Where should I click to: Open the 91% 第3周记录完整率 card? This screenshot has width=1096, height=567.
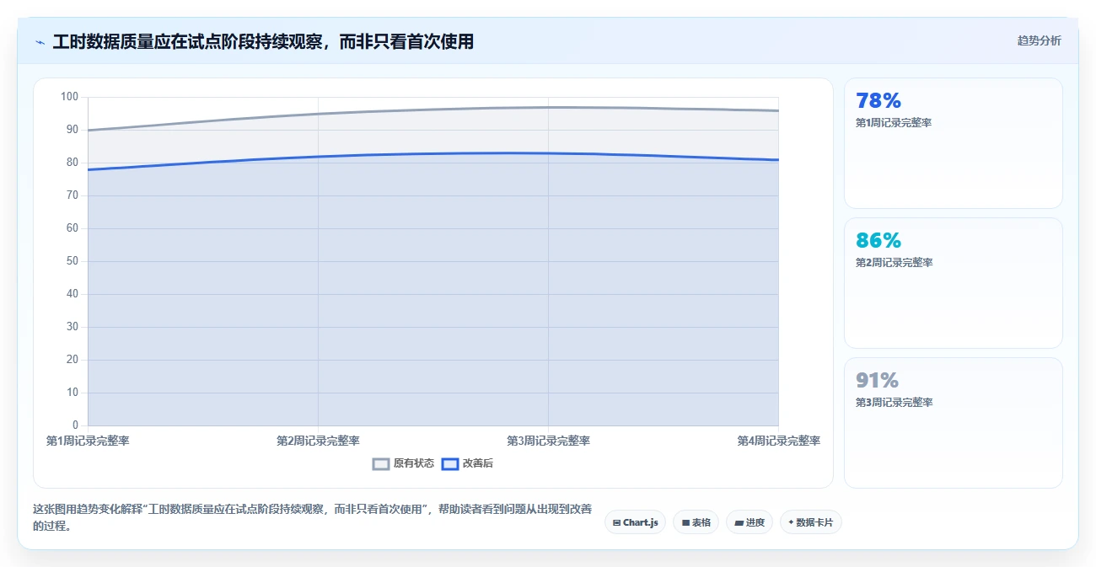click(x=953, y=423)
